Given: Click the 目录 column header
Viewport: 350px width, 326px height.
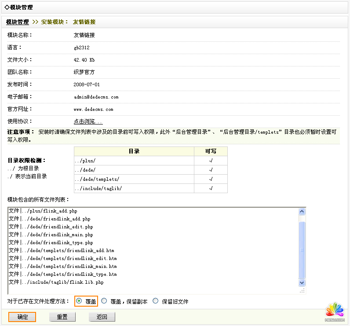Looking at the screenshot, I should (x=134, y=151).
